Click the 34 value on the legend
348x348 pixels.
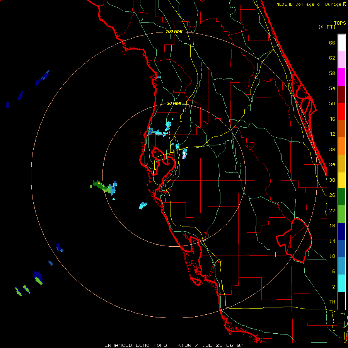coord(332,165)
